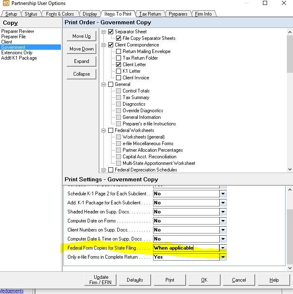Select Extensions Only in the Copy list
The image size is (293, 294).
(17, 53)
